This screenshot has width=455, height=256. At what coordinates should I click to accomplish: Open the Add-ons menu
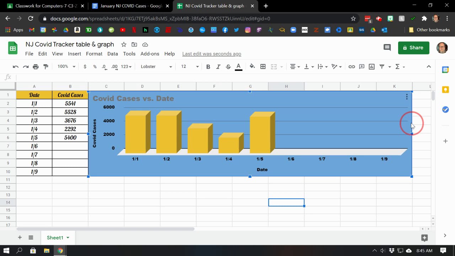point(150,54)
